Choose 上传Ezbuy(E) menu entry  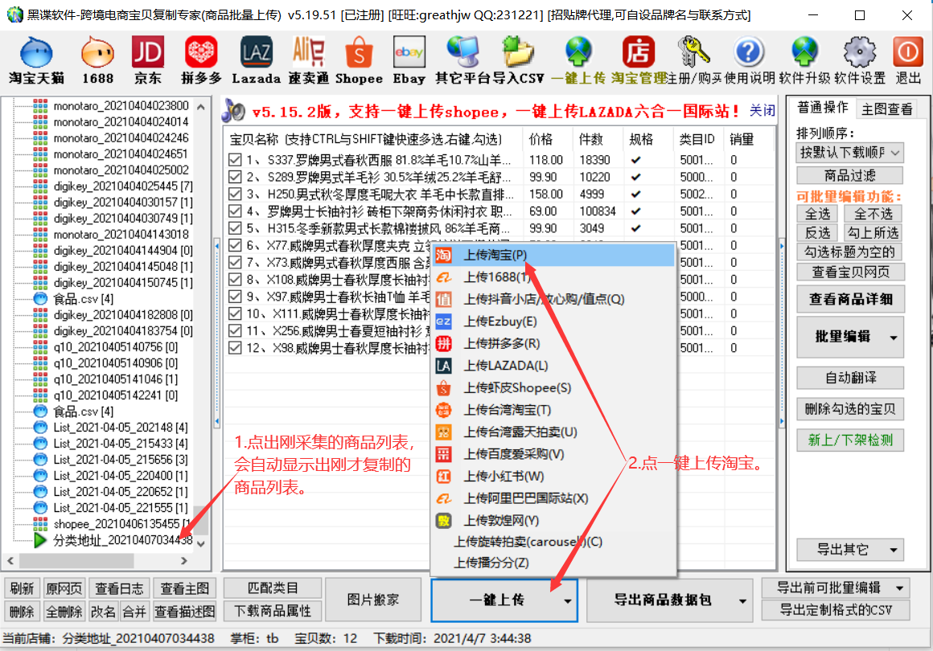pyautogui.click(x=554, y=321)
